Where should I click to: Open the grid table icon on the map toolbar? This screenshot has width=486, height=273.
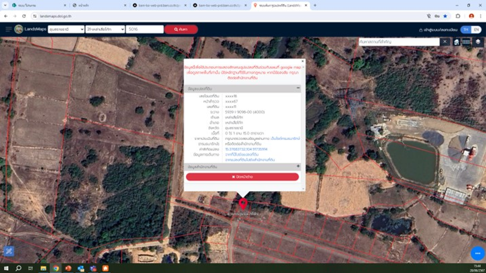pos(466,42)
